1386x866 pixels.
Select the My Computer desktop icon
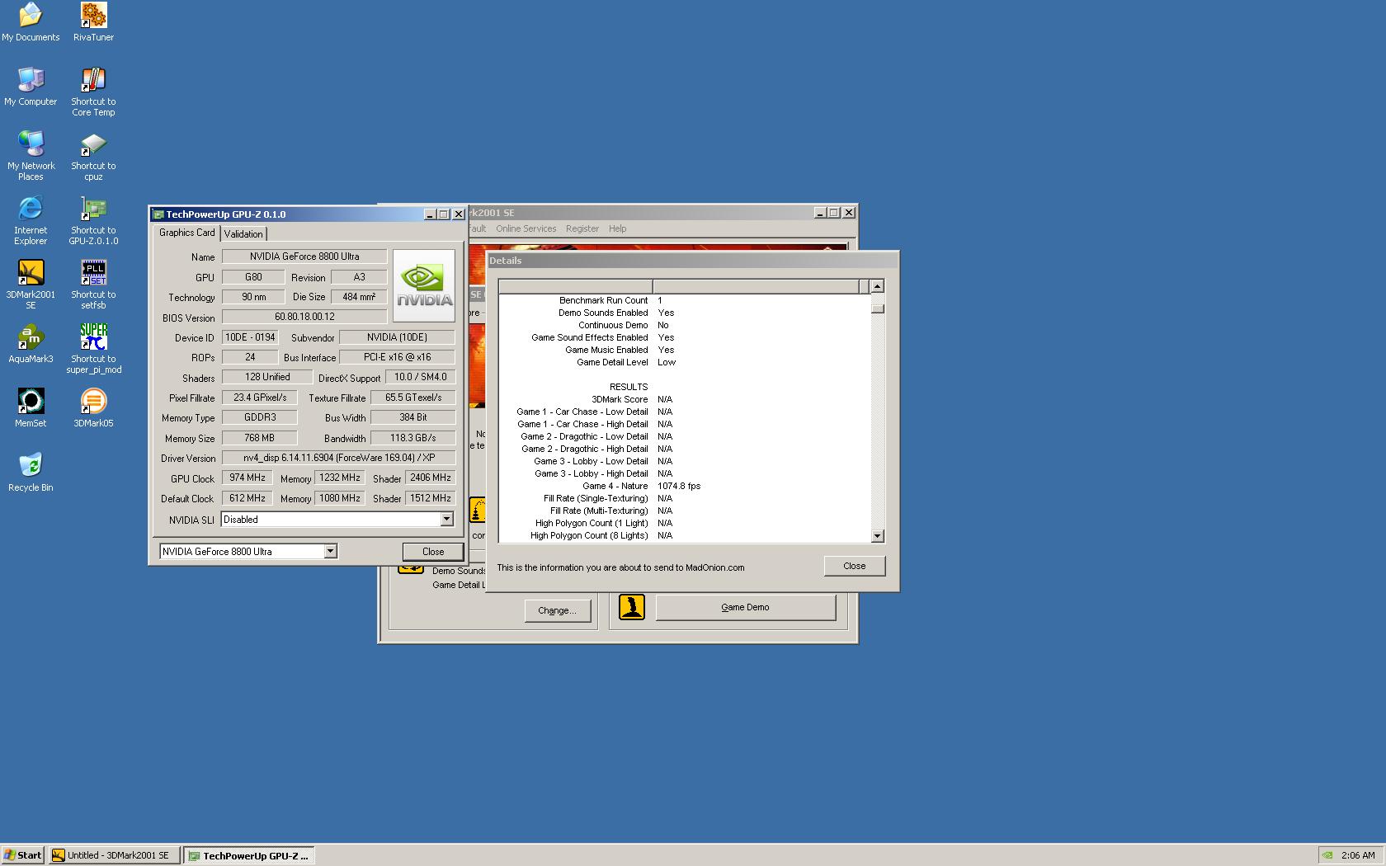[x=31, y=87]
